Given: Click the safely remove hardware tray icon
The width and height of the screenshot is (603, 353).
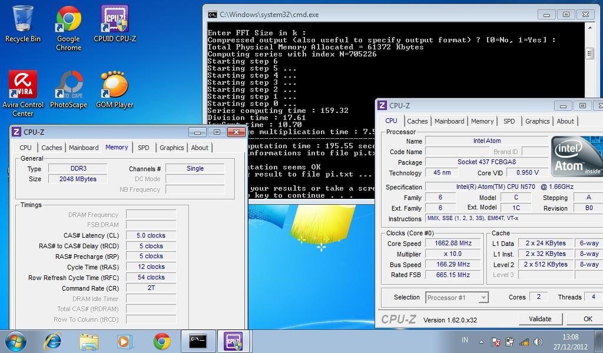Looking at the screenshot, I should [x=509, y=341].
